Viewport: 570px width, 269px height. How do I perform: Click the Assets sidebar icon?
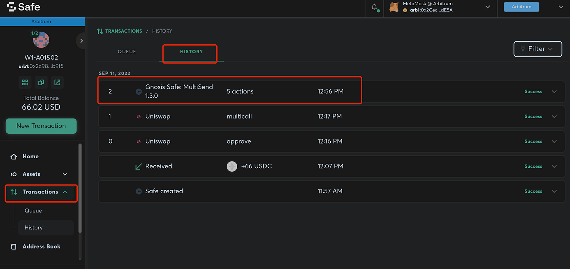tap(14, 174)
